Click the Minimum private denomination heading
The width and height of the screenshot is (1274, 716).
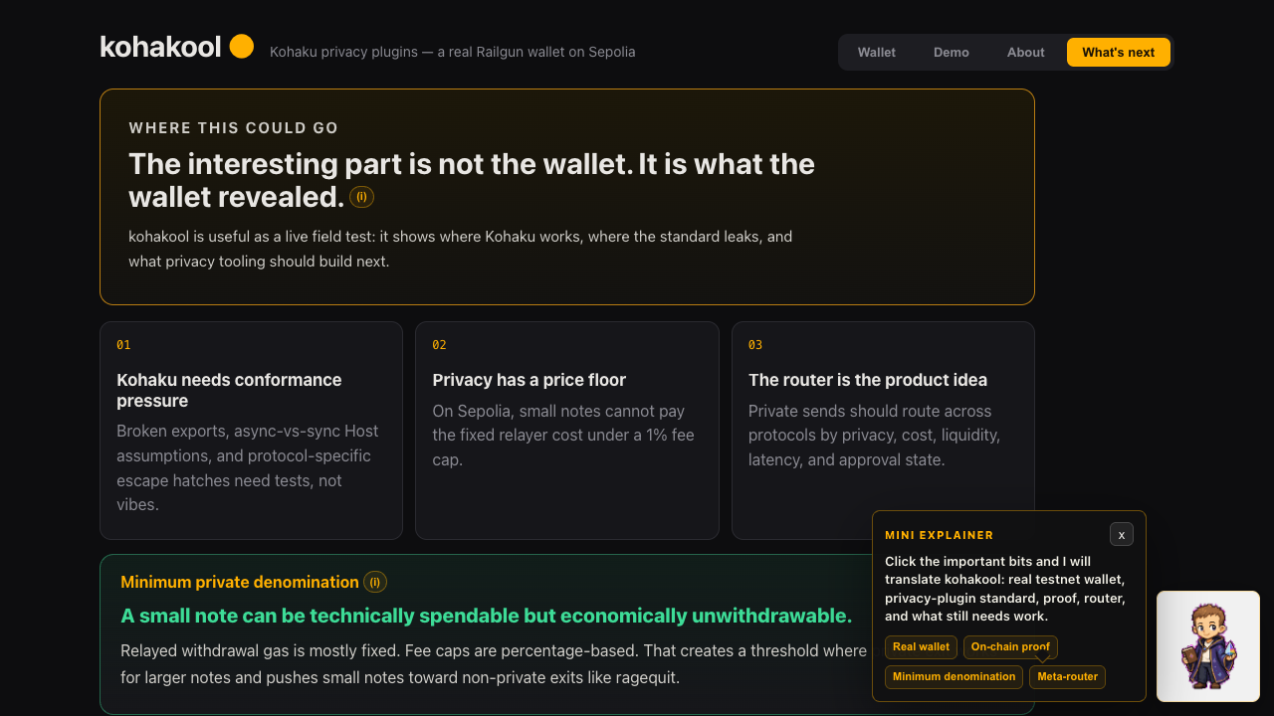tap(240, 583)
